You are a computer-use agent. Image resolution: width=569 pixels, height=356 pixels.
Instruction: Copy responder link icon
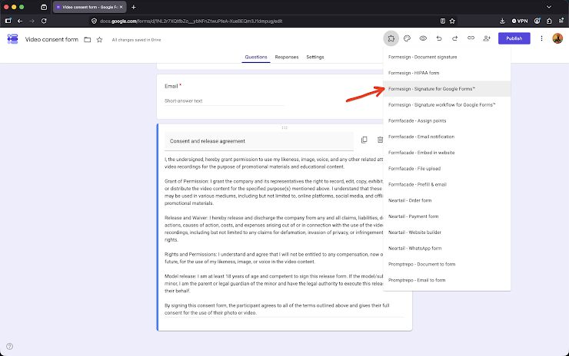coord(471,38)
